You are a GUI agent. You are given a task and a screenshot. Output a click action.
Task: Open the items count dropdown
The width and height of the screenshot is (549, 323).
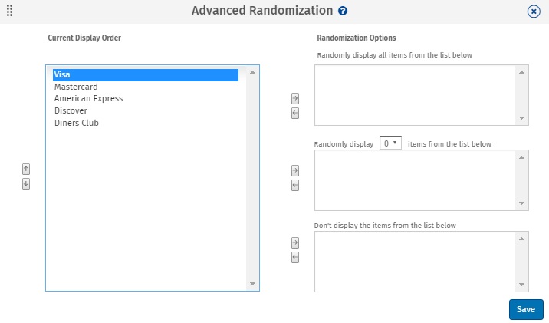tap(390, 143)
